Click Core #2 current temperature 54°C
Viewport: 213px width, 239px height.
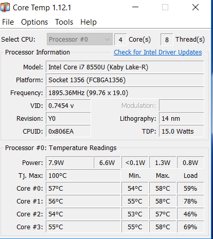point(83,214)
